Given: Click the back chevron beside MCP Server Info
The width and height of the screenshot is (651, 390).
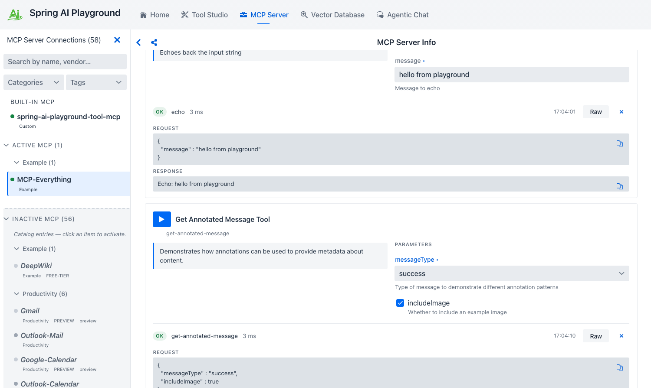Looking at the screenshot, I should click(x=139, y=42).
